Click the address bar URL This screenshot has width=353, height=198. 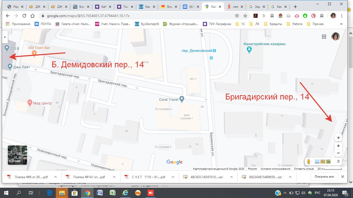(x=88, y=16)
